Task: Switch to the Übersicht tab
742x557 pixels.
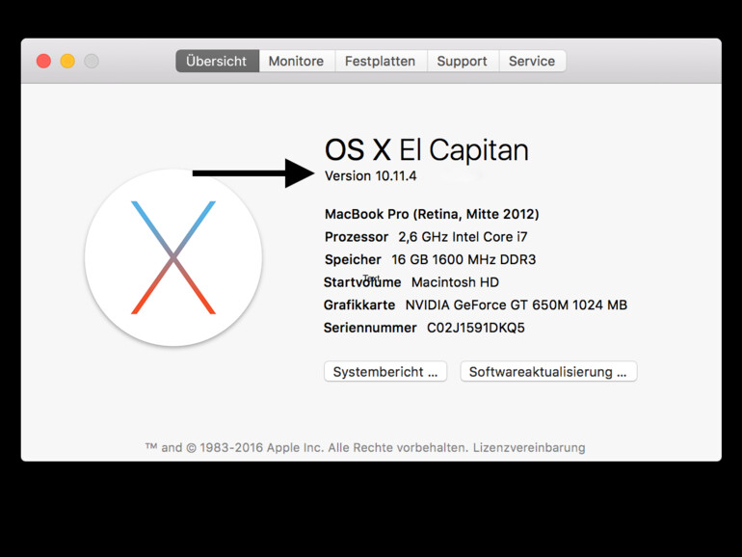Action: [217, 61]
